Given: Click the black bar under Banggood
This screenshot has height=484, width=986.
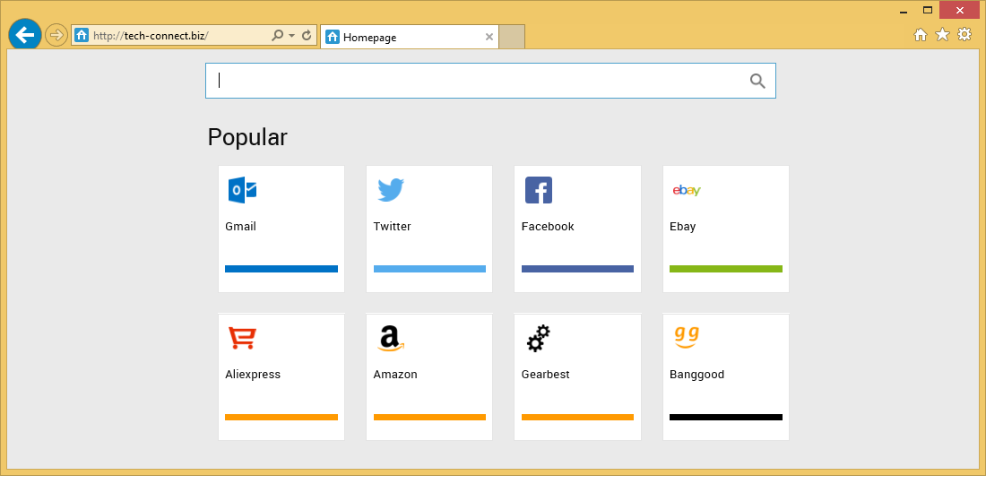Looking at the screenshot, I should (725, 417).
